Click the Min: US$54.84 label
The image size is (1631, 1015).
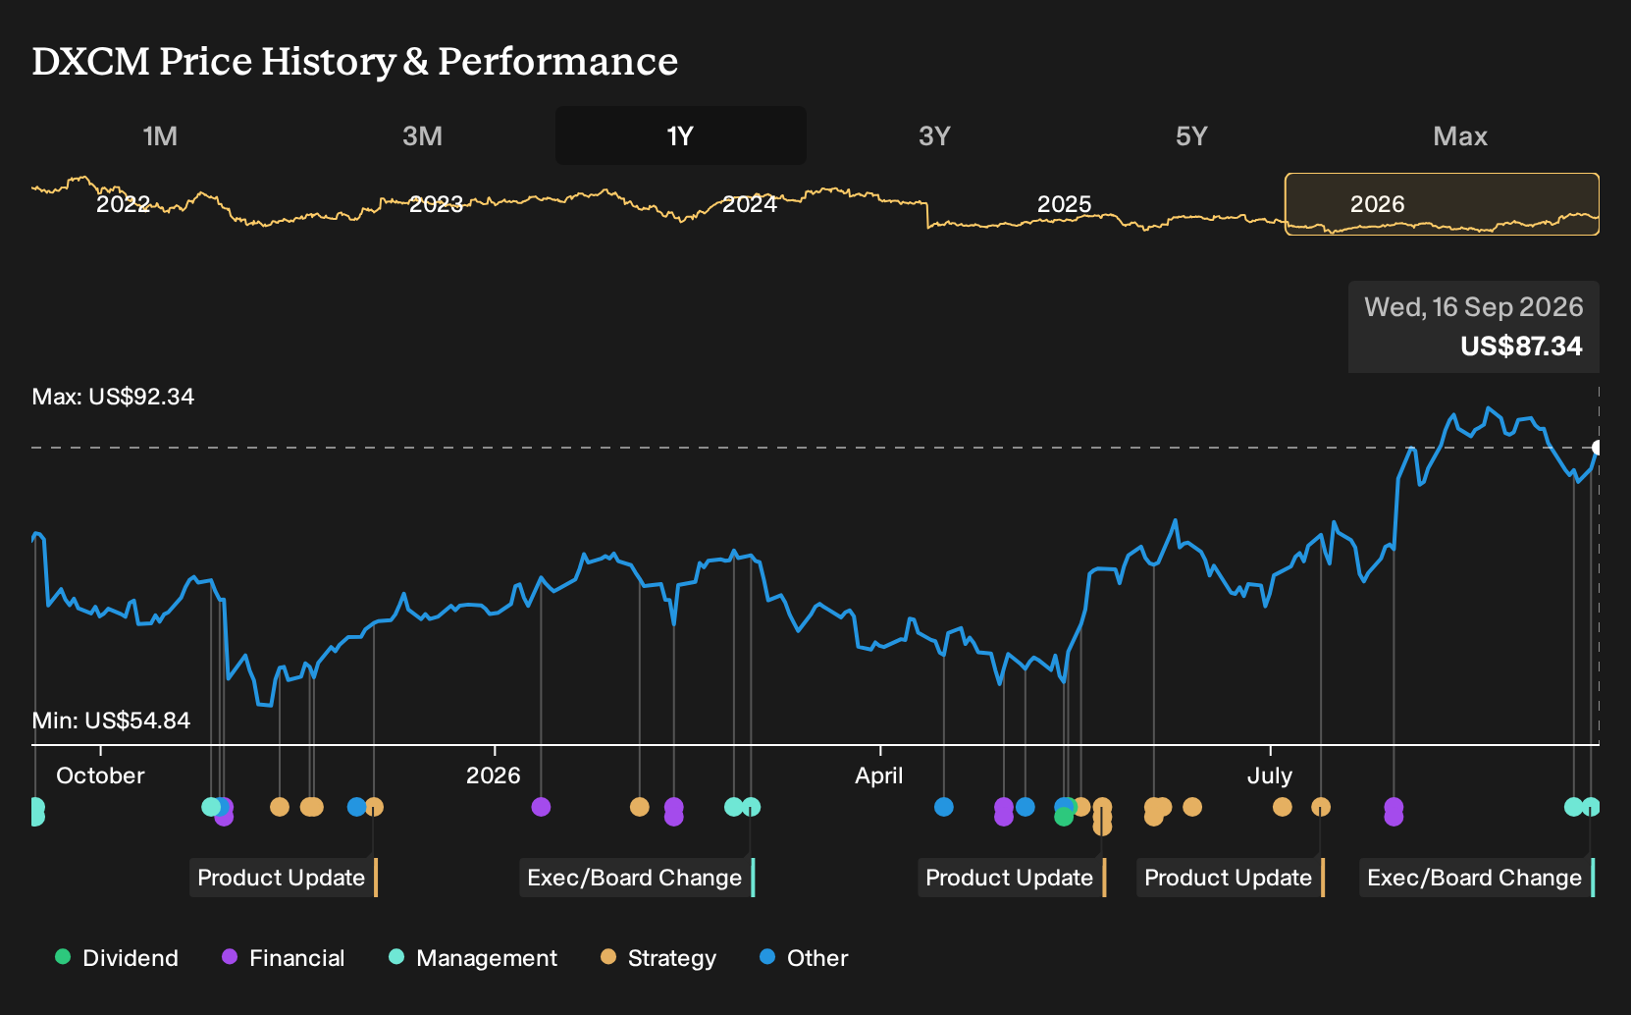click(111, 721)
